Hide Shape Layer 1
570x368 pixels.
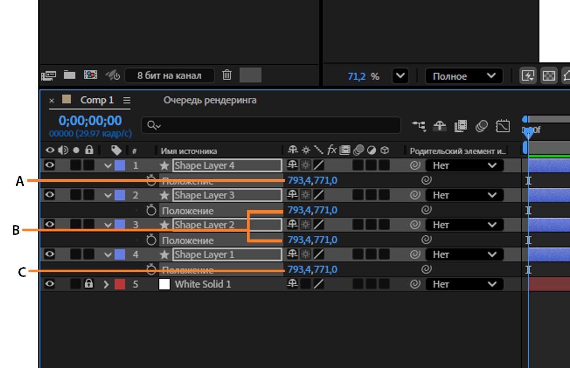pyautogui.click(x=50, y=254)
